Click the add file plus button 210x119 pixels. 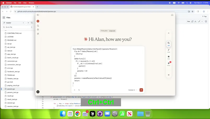click(x=28, y=23)
